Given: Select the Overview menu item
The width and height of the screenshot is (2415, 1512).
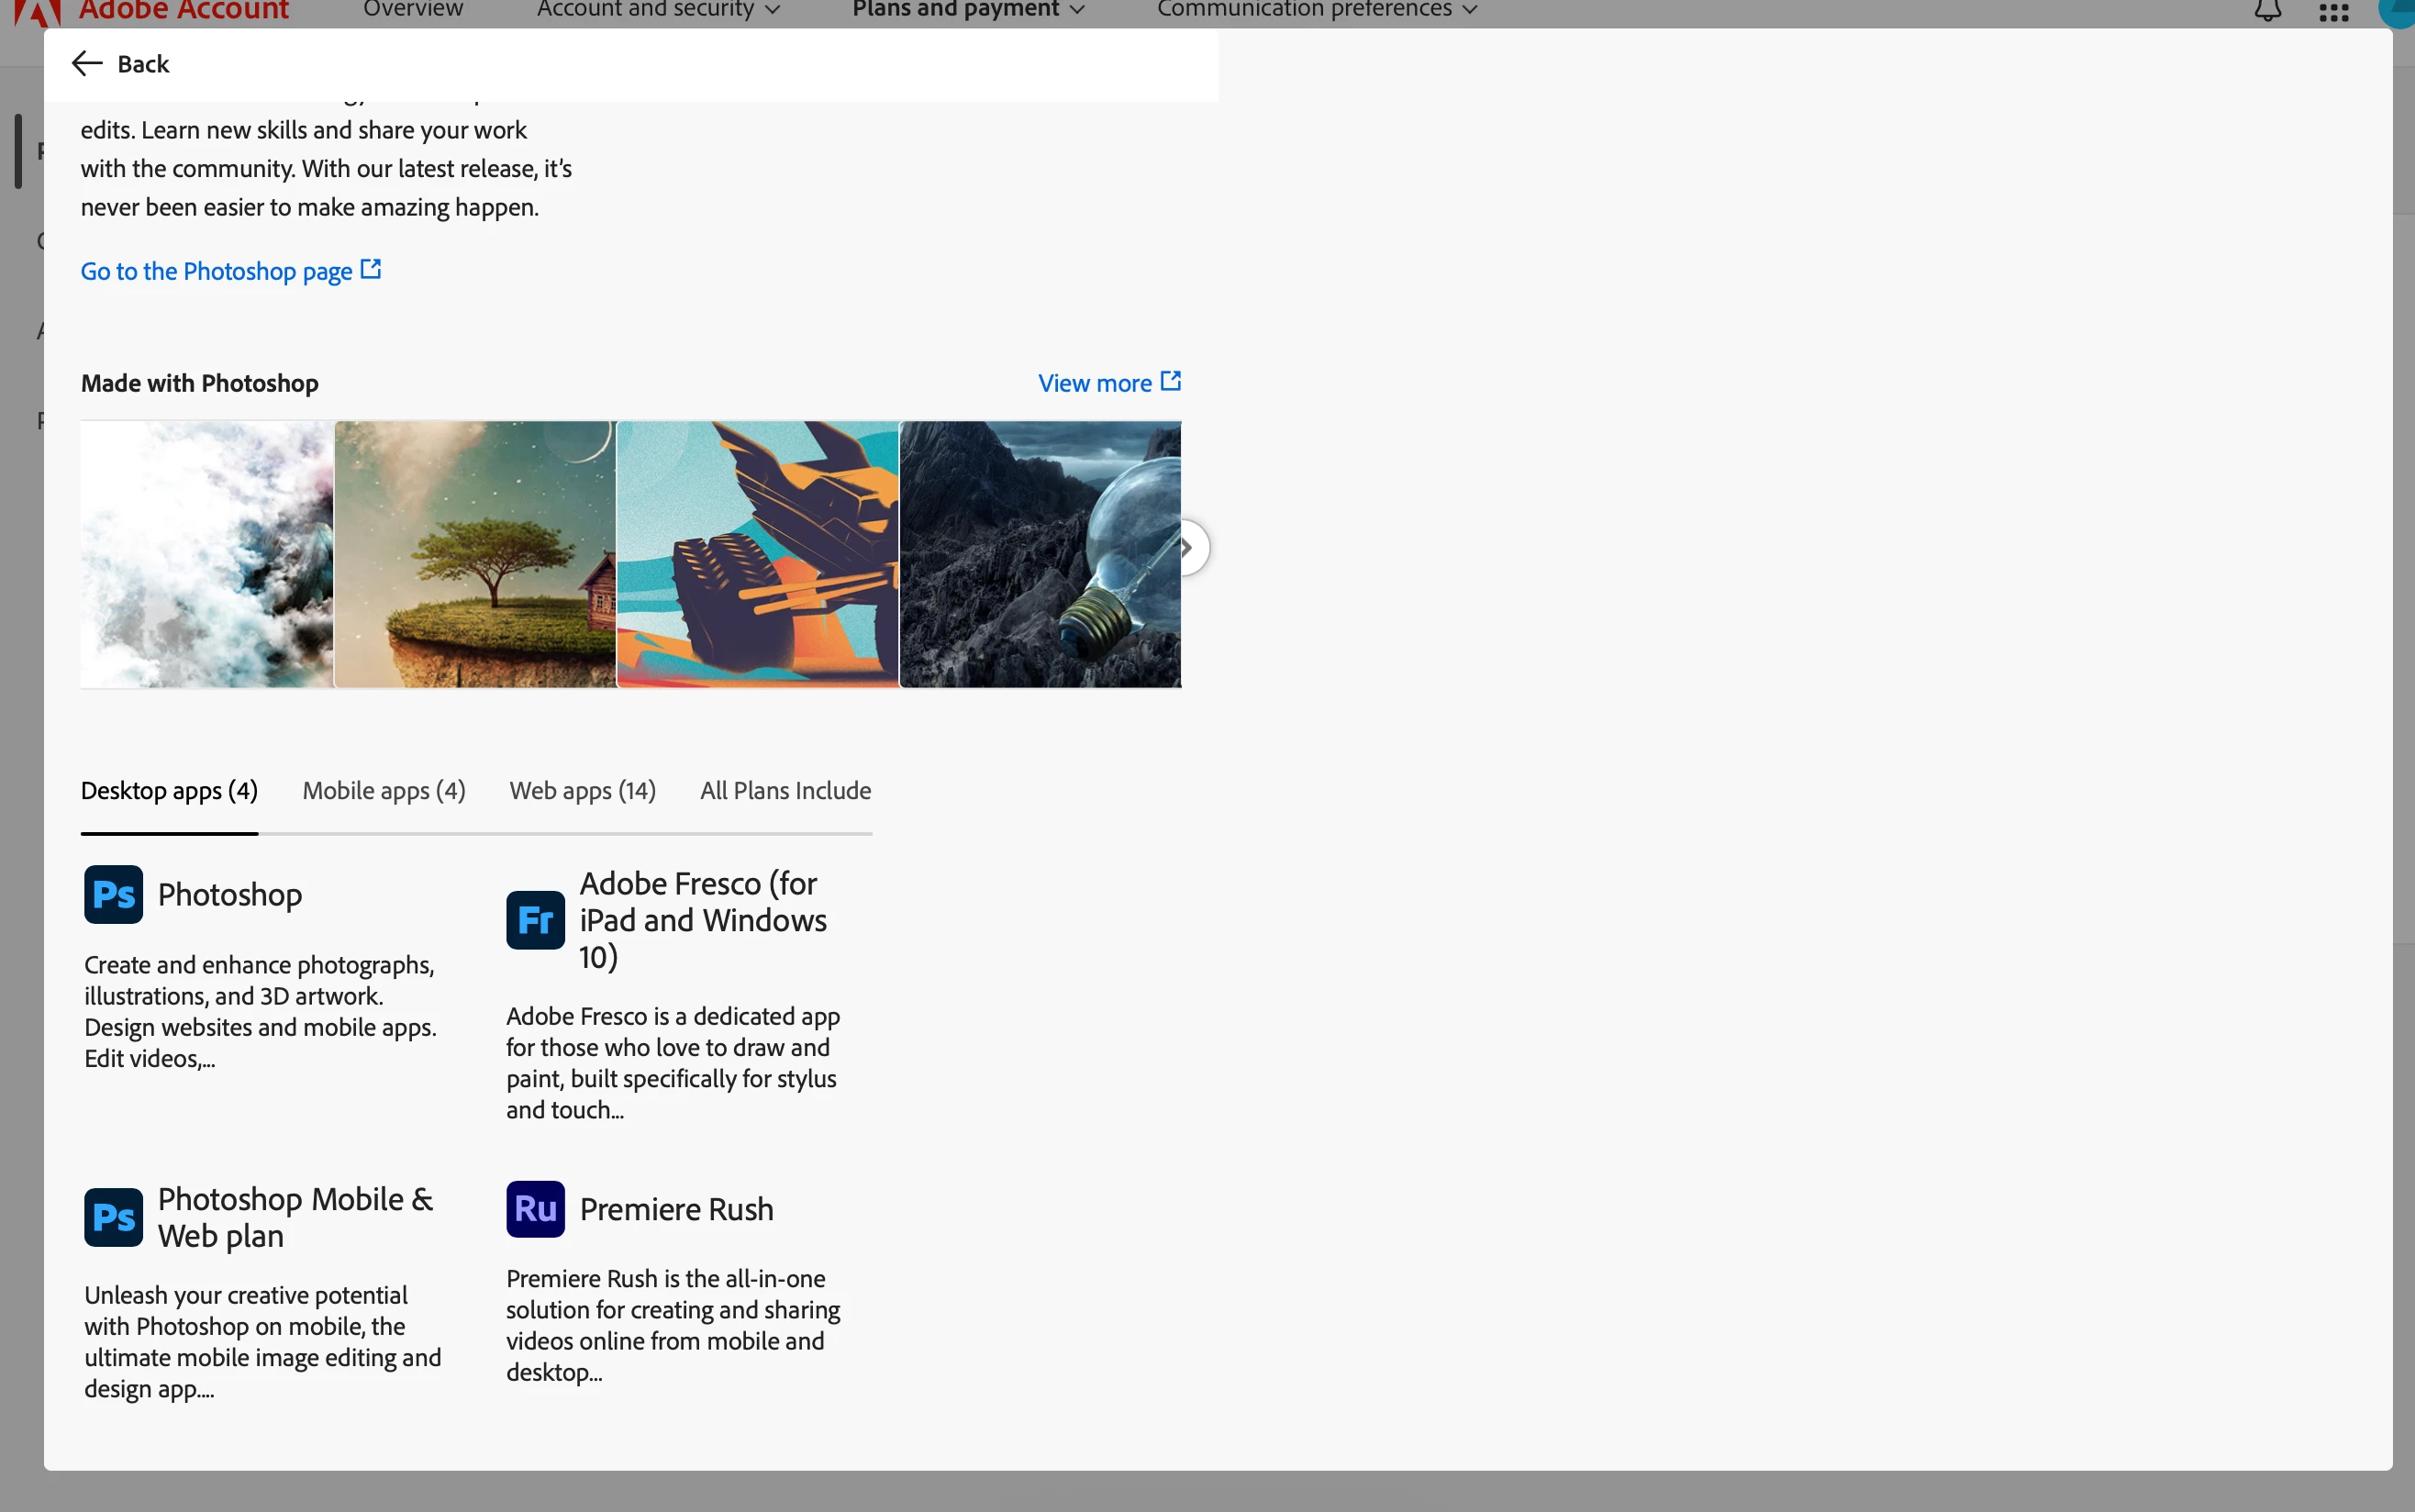Looking at the screenshot, I should (413, 10).
